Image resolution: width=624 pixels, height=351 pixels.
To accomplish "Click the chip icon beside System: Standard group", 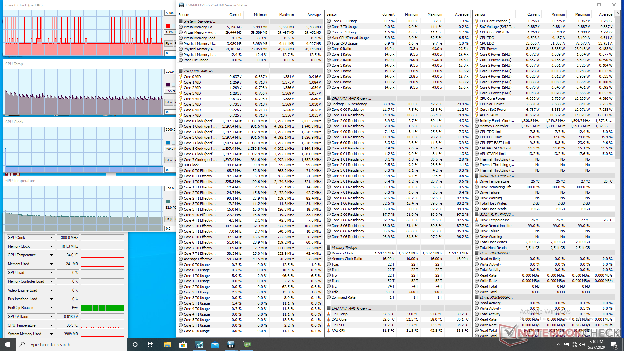I will point(181,21).
